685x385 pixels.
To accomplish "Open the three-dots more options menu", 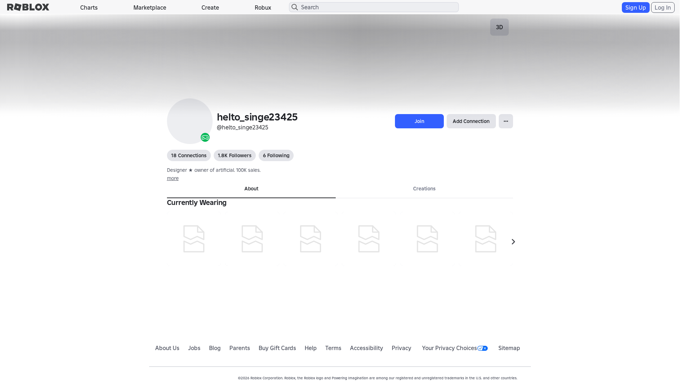I will [x=506, y=121].
